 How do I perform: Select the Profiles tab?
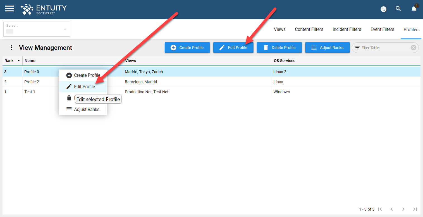point(411,29)
